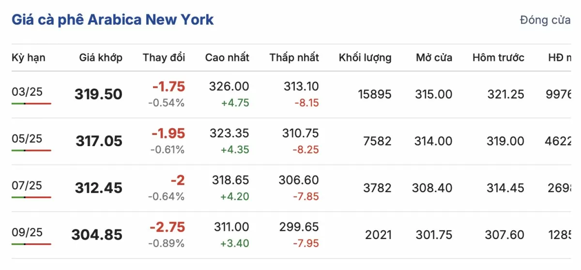
Task: Click the green-red range bar under 09/25
Action: point(31,244)
